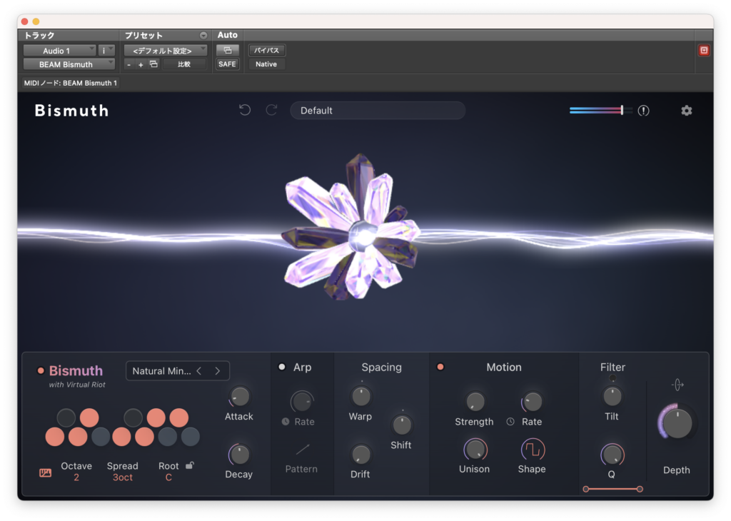This screenshot has height=521, width=731.
Task: Click the redo arrow icon
Action: (x=271, y=110)
